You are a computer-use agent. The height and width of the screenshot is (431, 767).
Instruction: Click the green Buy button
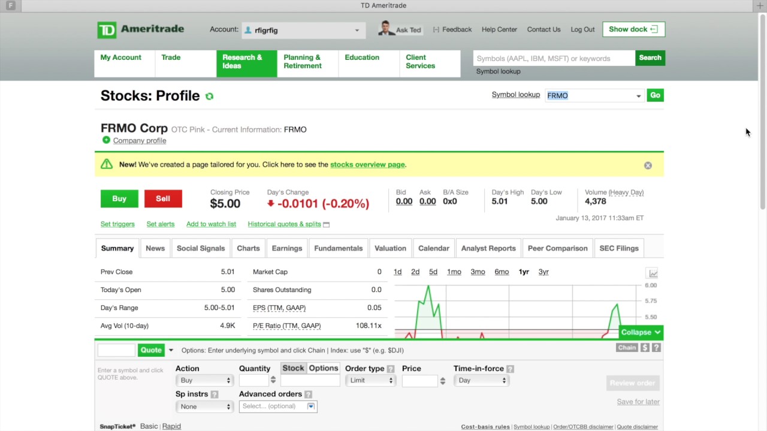point(119,199)
